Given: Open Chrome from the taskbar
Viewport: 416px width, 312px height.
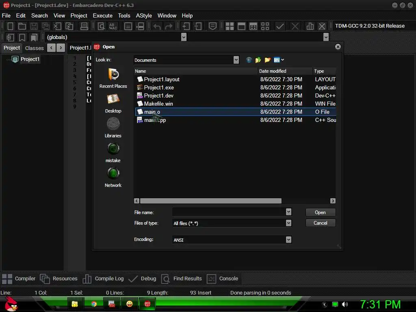Looking at the screenshot, I should click(94, 304).
